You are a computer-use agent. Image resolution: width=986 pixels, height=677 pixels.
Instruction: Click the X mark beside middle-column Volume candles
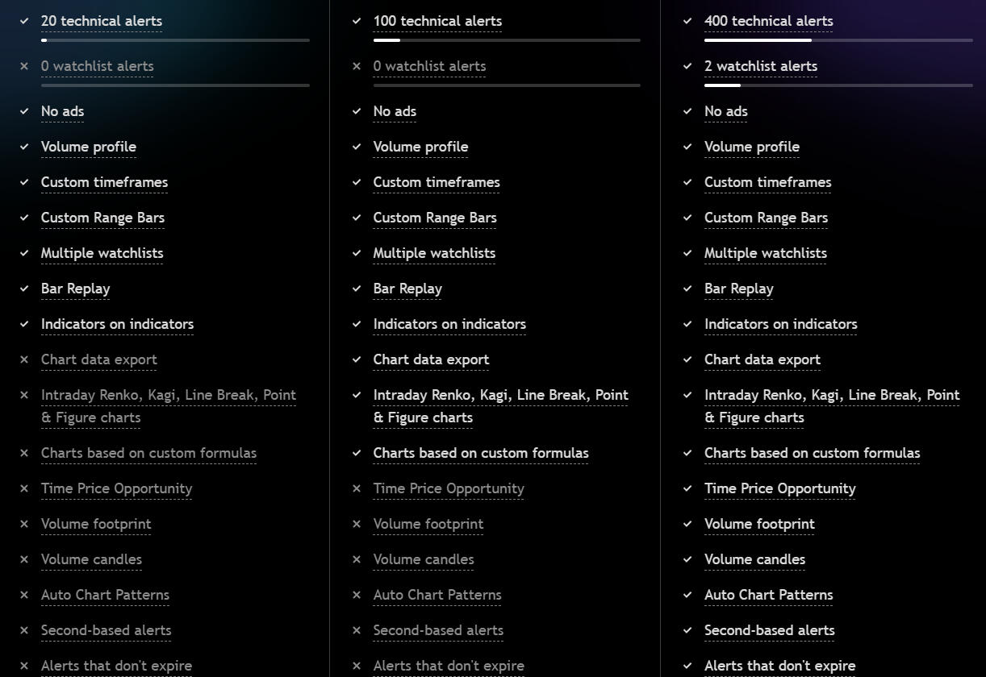357,559
